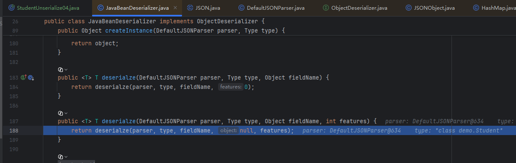Click line number 183 in the gutter
Image resolution: width=516 pixels, height=163 pixels.
pos(14,77)
